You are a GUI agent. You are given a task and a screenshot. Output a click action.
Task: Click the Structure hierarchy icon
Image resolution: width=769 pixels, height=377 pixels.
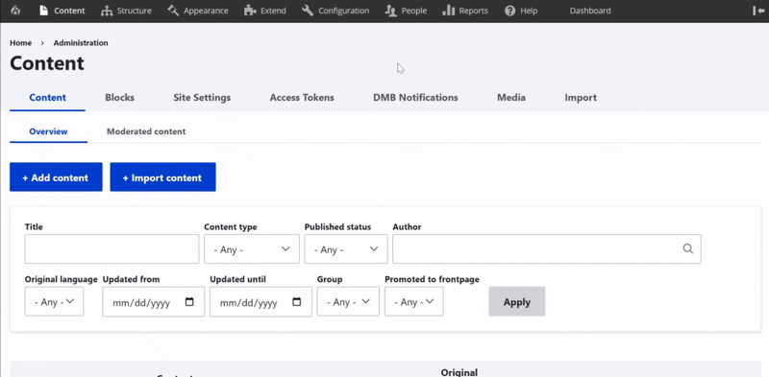(107, 11)
